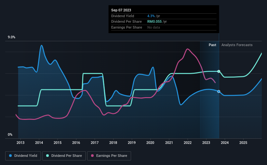
Task: Click the 'Dividend Yield' row label in tooltip
Action: click(x=123, y=16)
